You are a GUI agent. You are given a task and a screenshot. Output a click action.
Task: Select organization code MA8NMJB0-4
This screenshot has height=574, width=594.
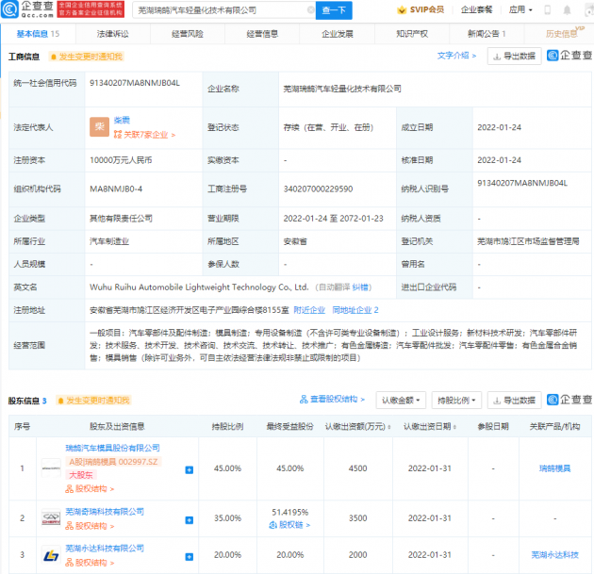point(116,189)
